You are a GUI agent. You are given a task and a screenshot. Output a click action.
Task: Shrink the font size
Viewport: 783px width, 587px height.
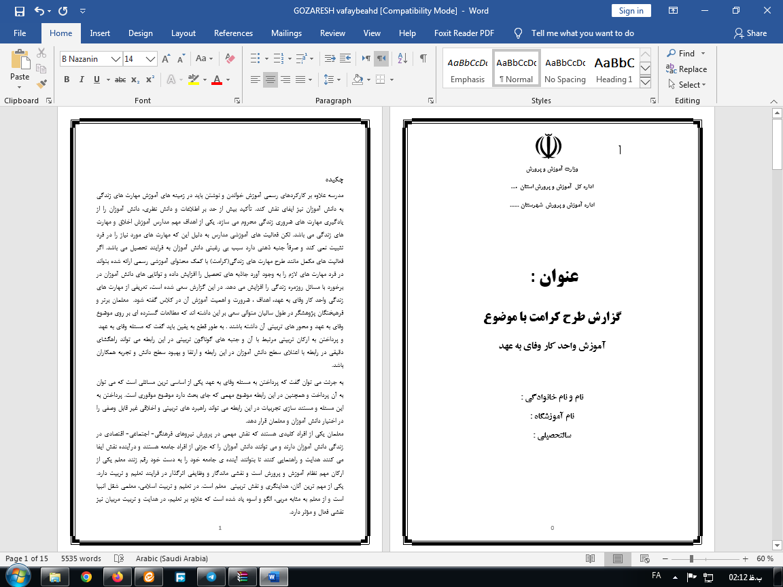pos(181,59)
